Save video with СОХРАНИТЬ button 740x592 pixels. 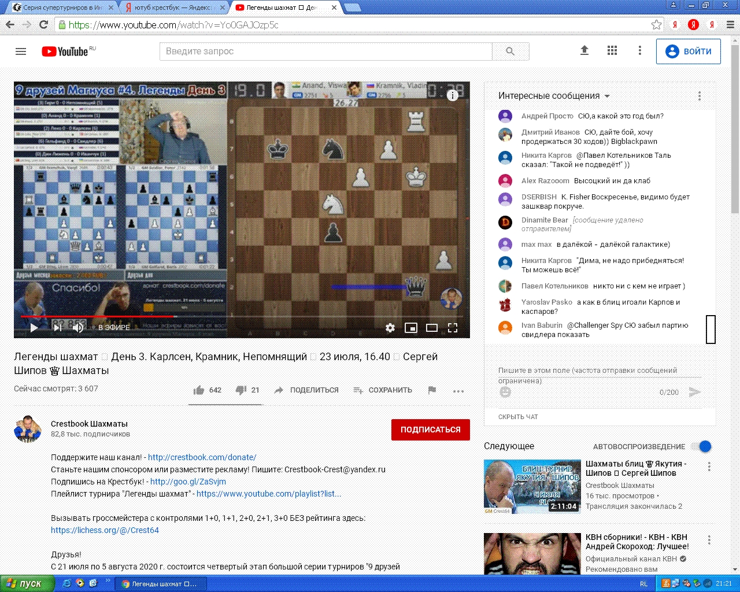coord(383,390)
